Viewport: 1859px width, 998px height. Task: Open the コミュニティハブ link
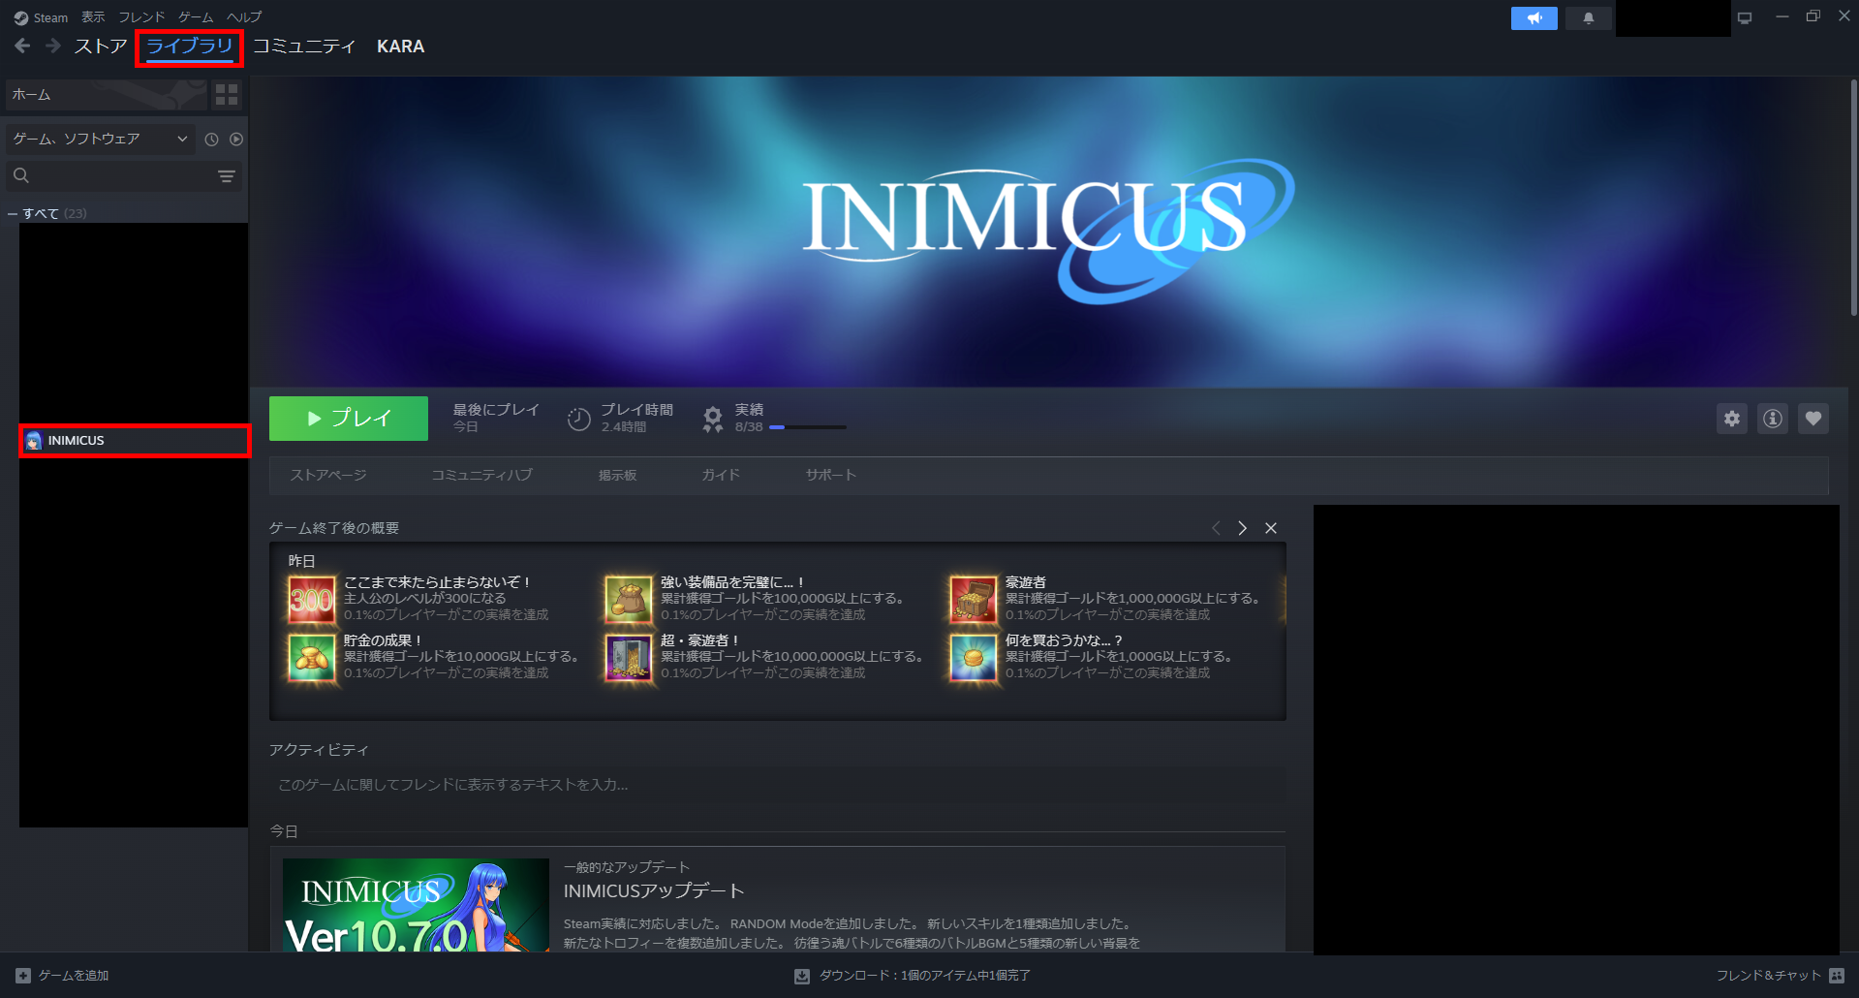pos(481,475)
